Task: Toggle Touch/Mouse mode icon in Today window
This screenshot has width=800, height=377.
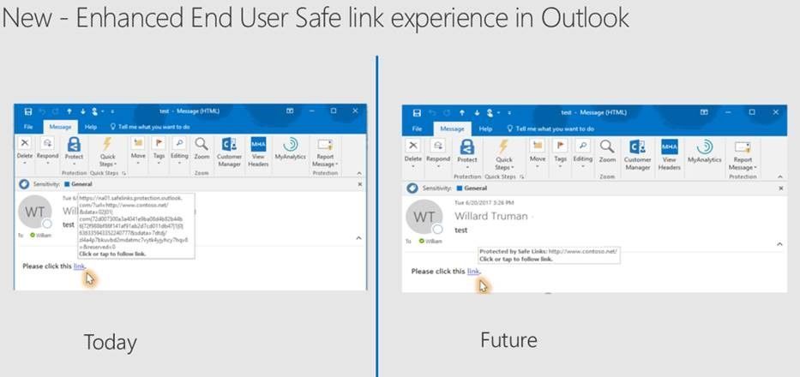Action: point(95,111)
